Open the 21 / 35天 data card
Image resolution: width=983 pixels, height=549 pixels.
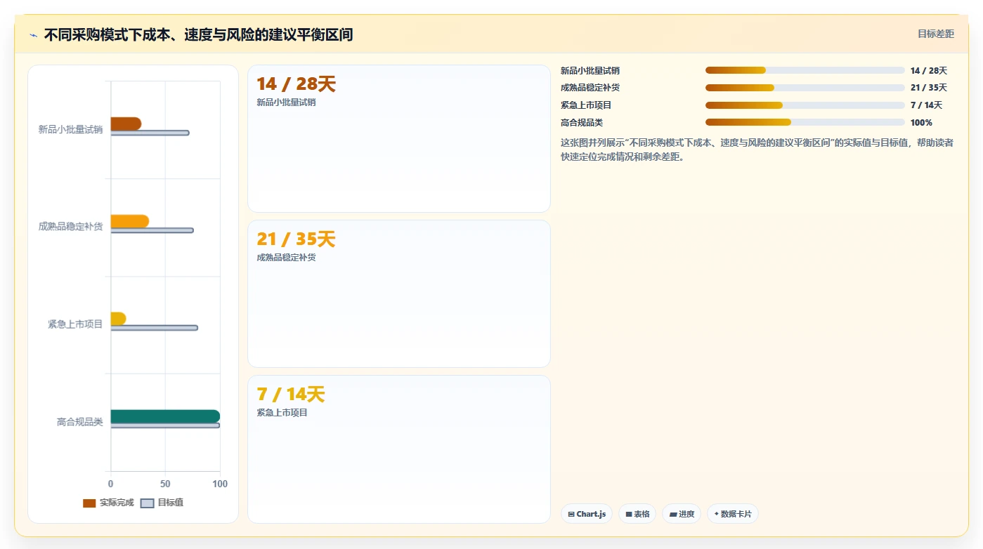click(x=399, y=293)
